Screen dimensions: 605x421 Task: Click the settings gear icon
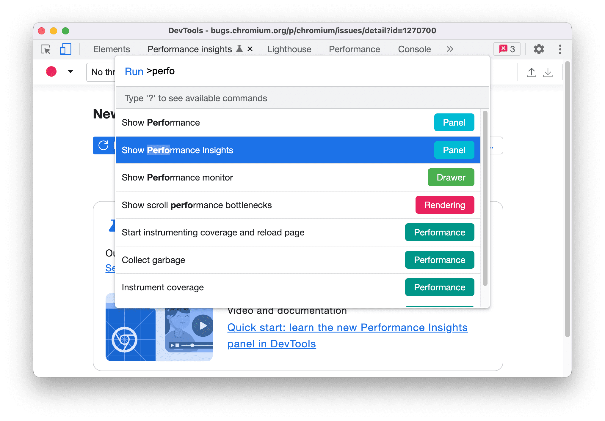tap(540, 49)
